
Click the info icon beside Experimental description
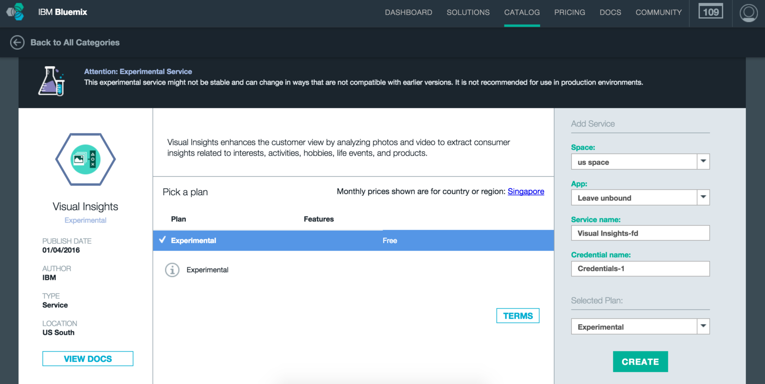point(172,270)
